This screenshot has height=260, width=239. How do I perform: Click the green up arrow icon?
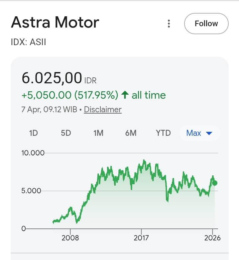coord(125,95)
